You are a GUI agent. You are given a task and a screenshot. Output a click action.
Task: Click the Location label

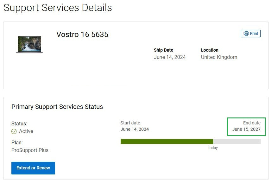point(210,50)
